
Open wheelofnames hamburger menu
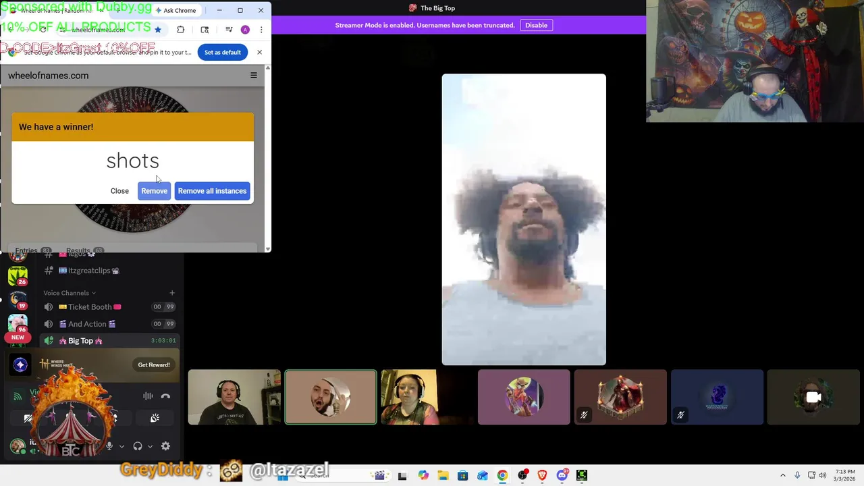coord(254,76)
